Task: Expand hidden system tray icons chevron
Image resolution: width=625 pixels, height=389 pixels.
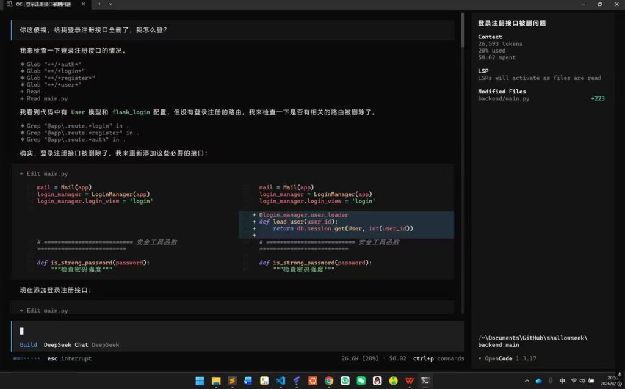Action: [527, 381]
